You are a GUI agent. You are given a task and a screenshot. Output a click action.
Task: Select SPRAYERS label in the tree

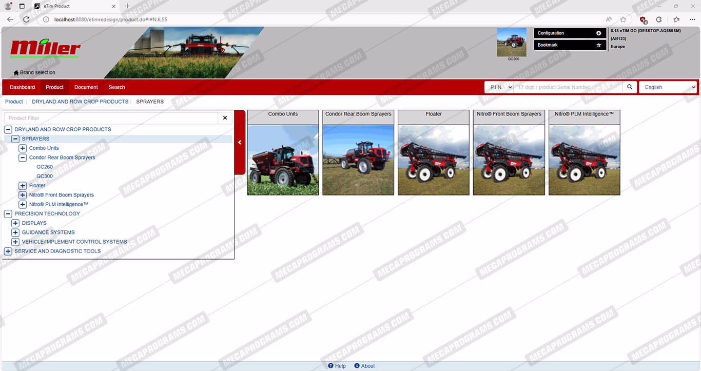36,139
